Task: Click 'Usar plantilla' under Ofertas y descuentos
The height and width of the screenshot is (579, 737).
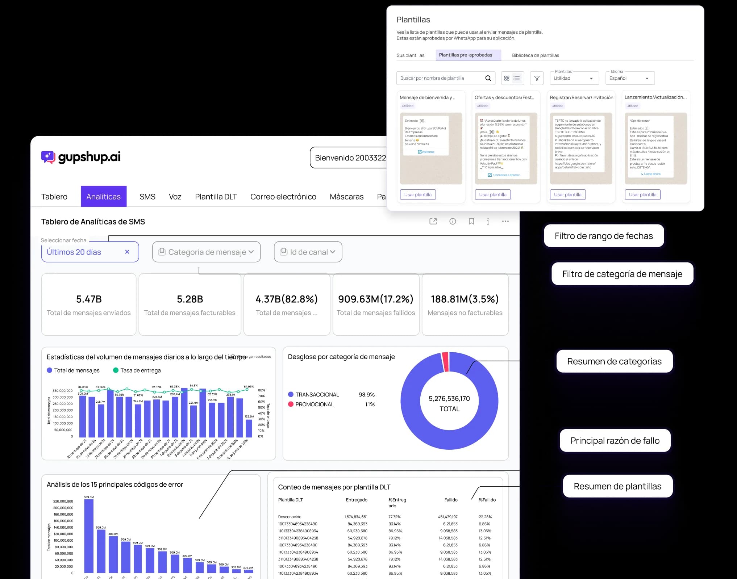Action: point(493,194)
